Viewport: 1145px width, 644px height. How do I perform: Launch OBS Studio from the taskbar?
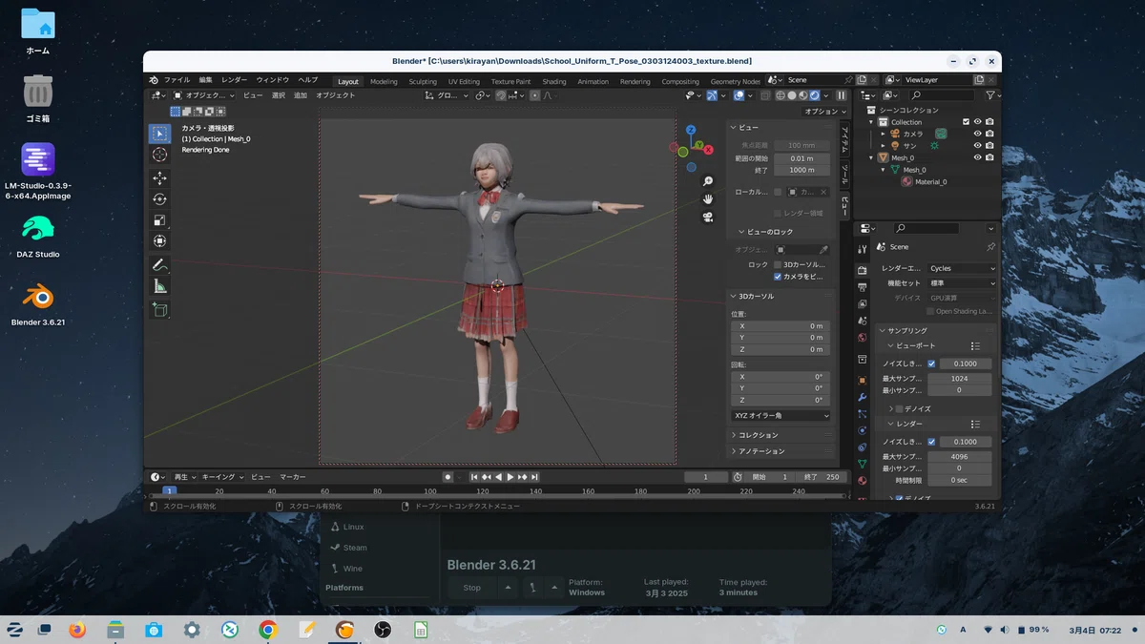point(382,630)
